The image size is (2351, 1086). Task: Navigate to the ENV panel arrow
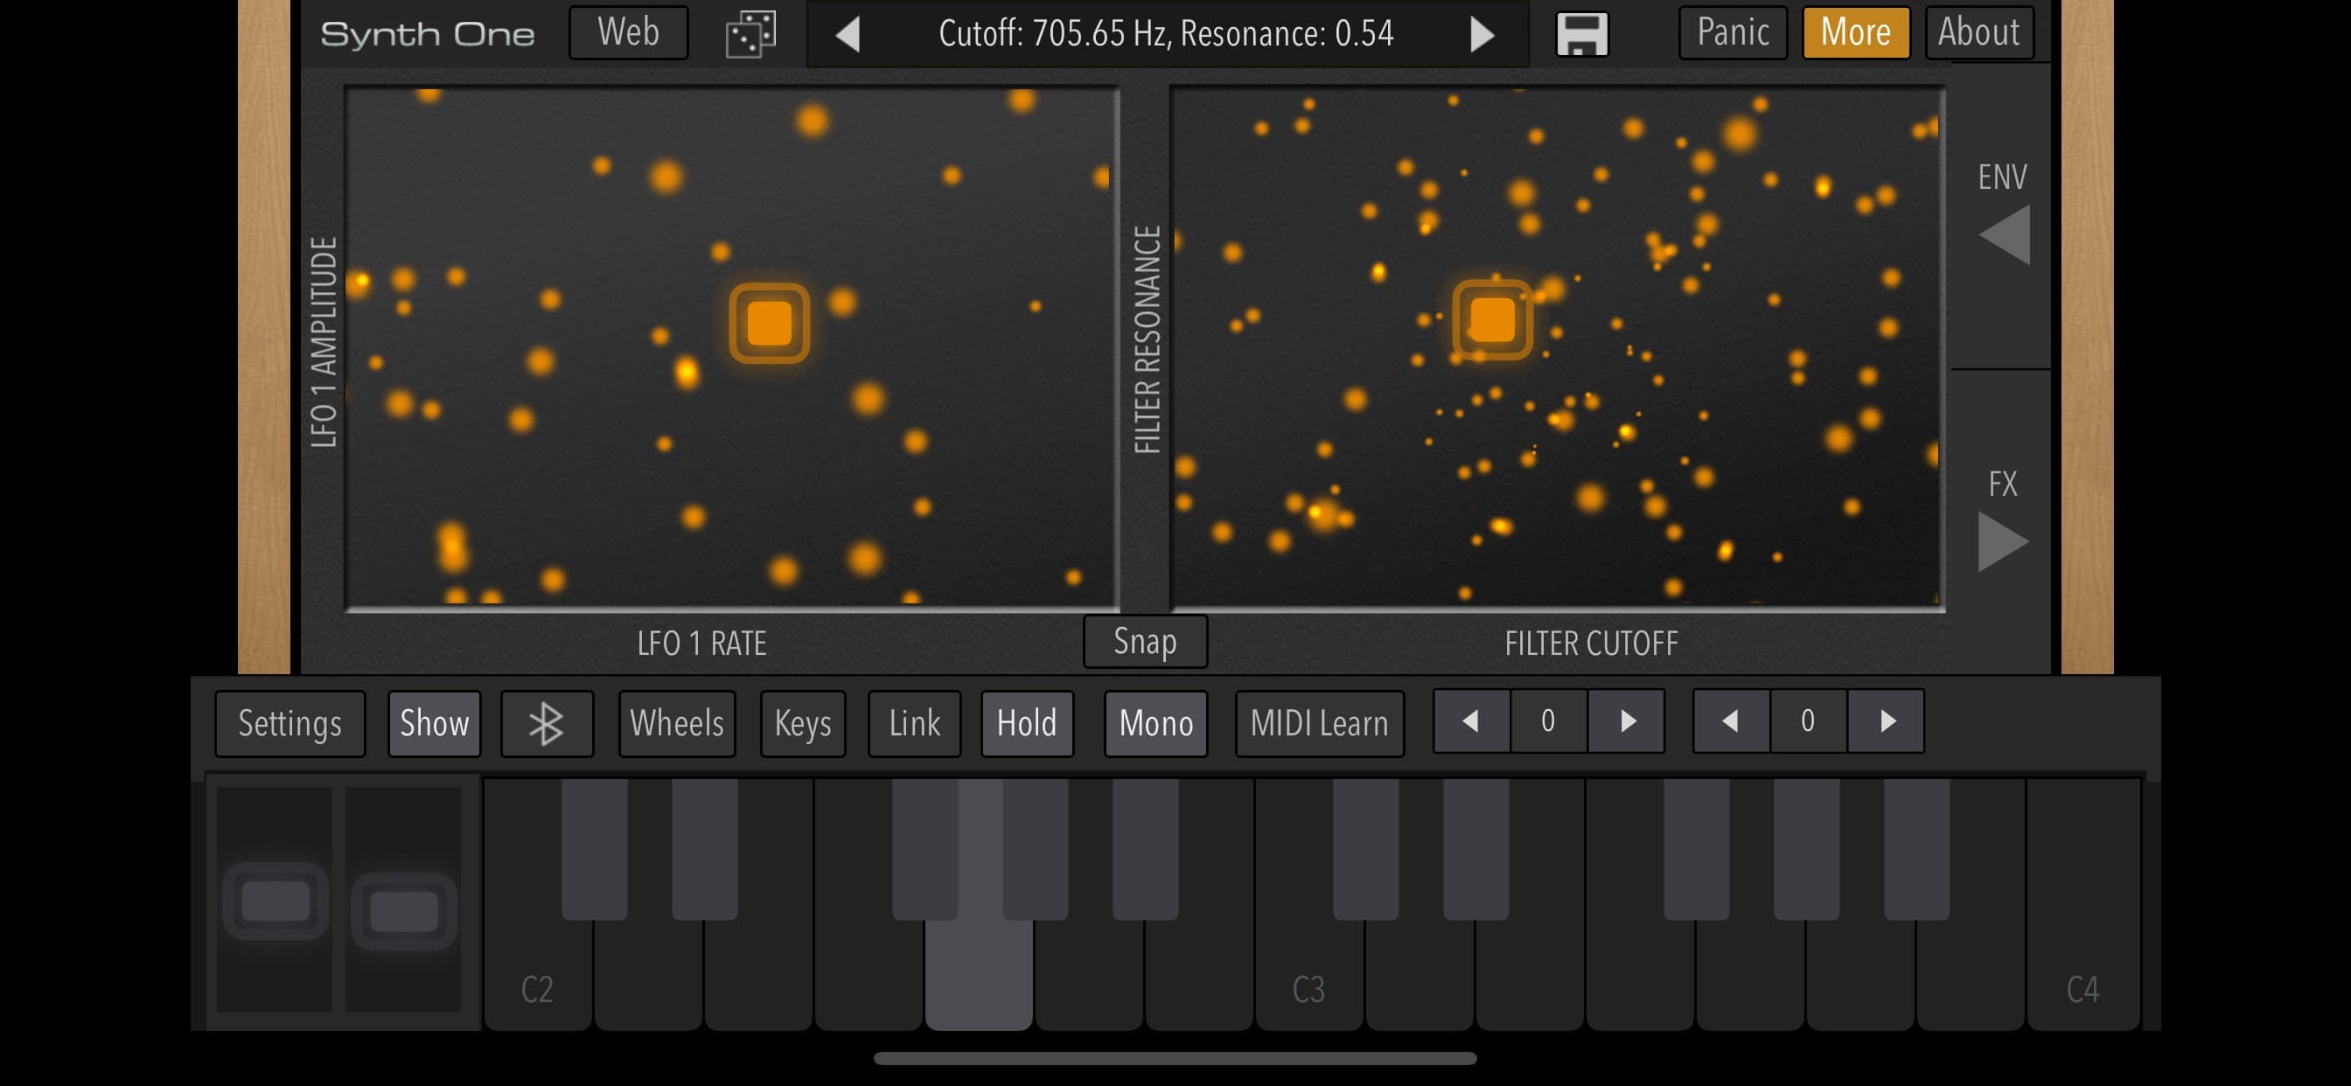click(2003, 234)
